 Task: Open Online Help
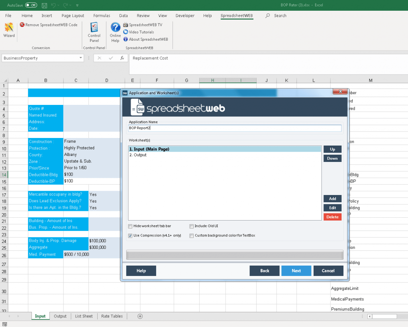115,32
